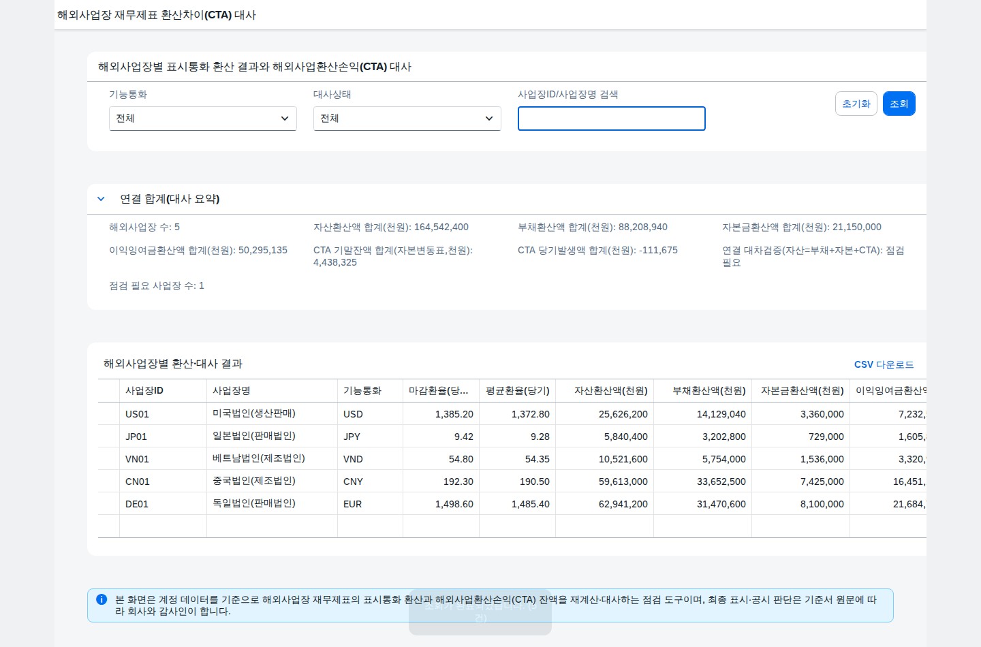This screenshot has height=647, width=981.
Task: Click the 평균환율(당기) column header
Action: coord(518,391)
